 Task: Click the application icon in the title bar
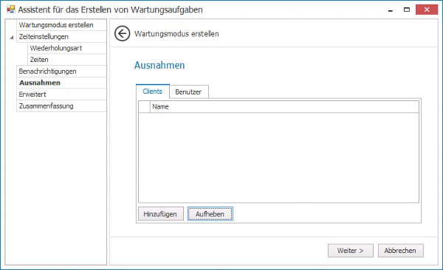click(11, 10)
